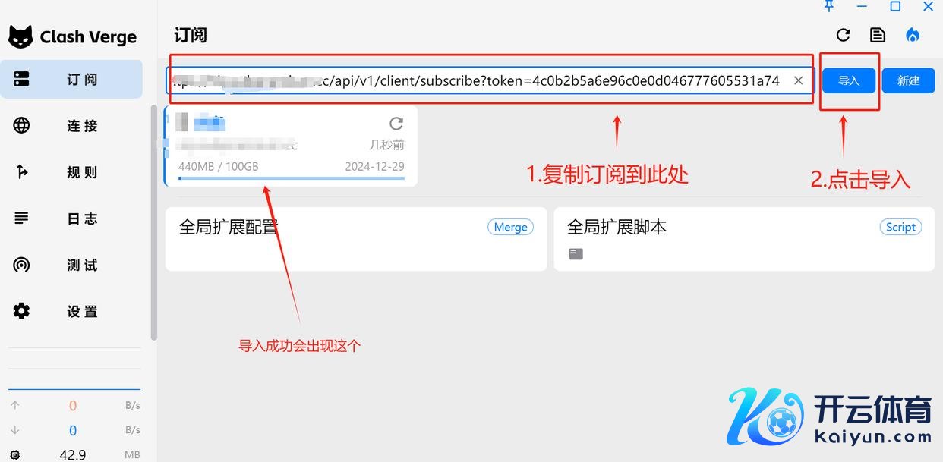Refresh all subscriptions using header reload icon

coord(843,35)
